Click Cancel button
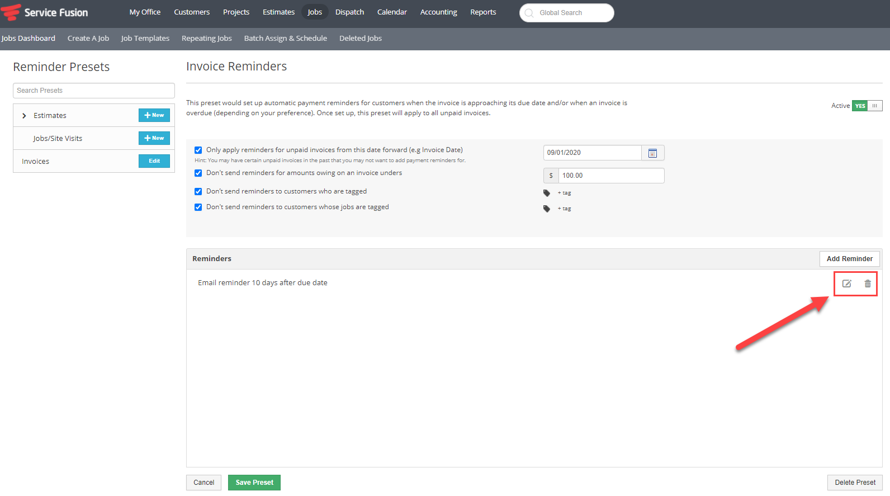 (204, 483)
